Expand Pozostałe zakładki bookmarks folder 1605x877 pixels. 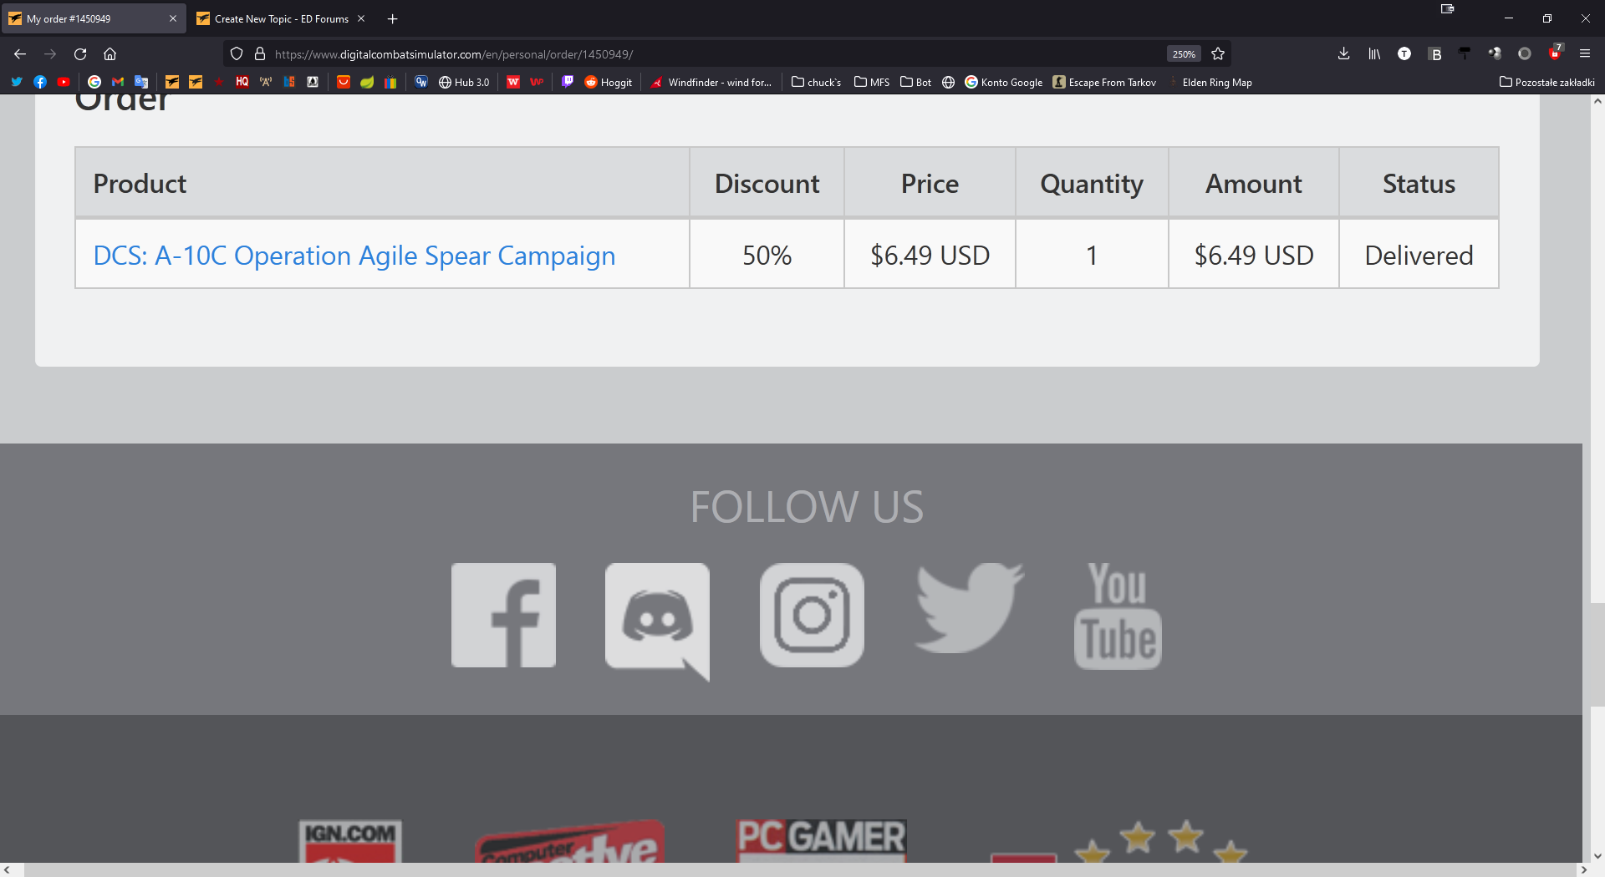(1546, 82)
